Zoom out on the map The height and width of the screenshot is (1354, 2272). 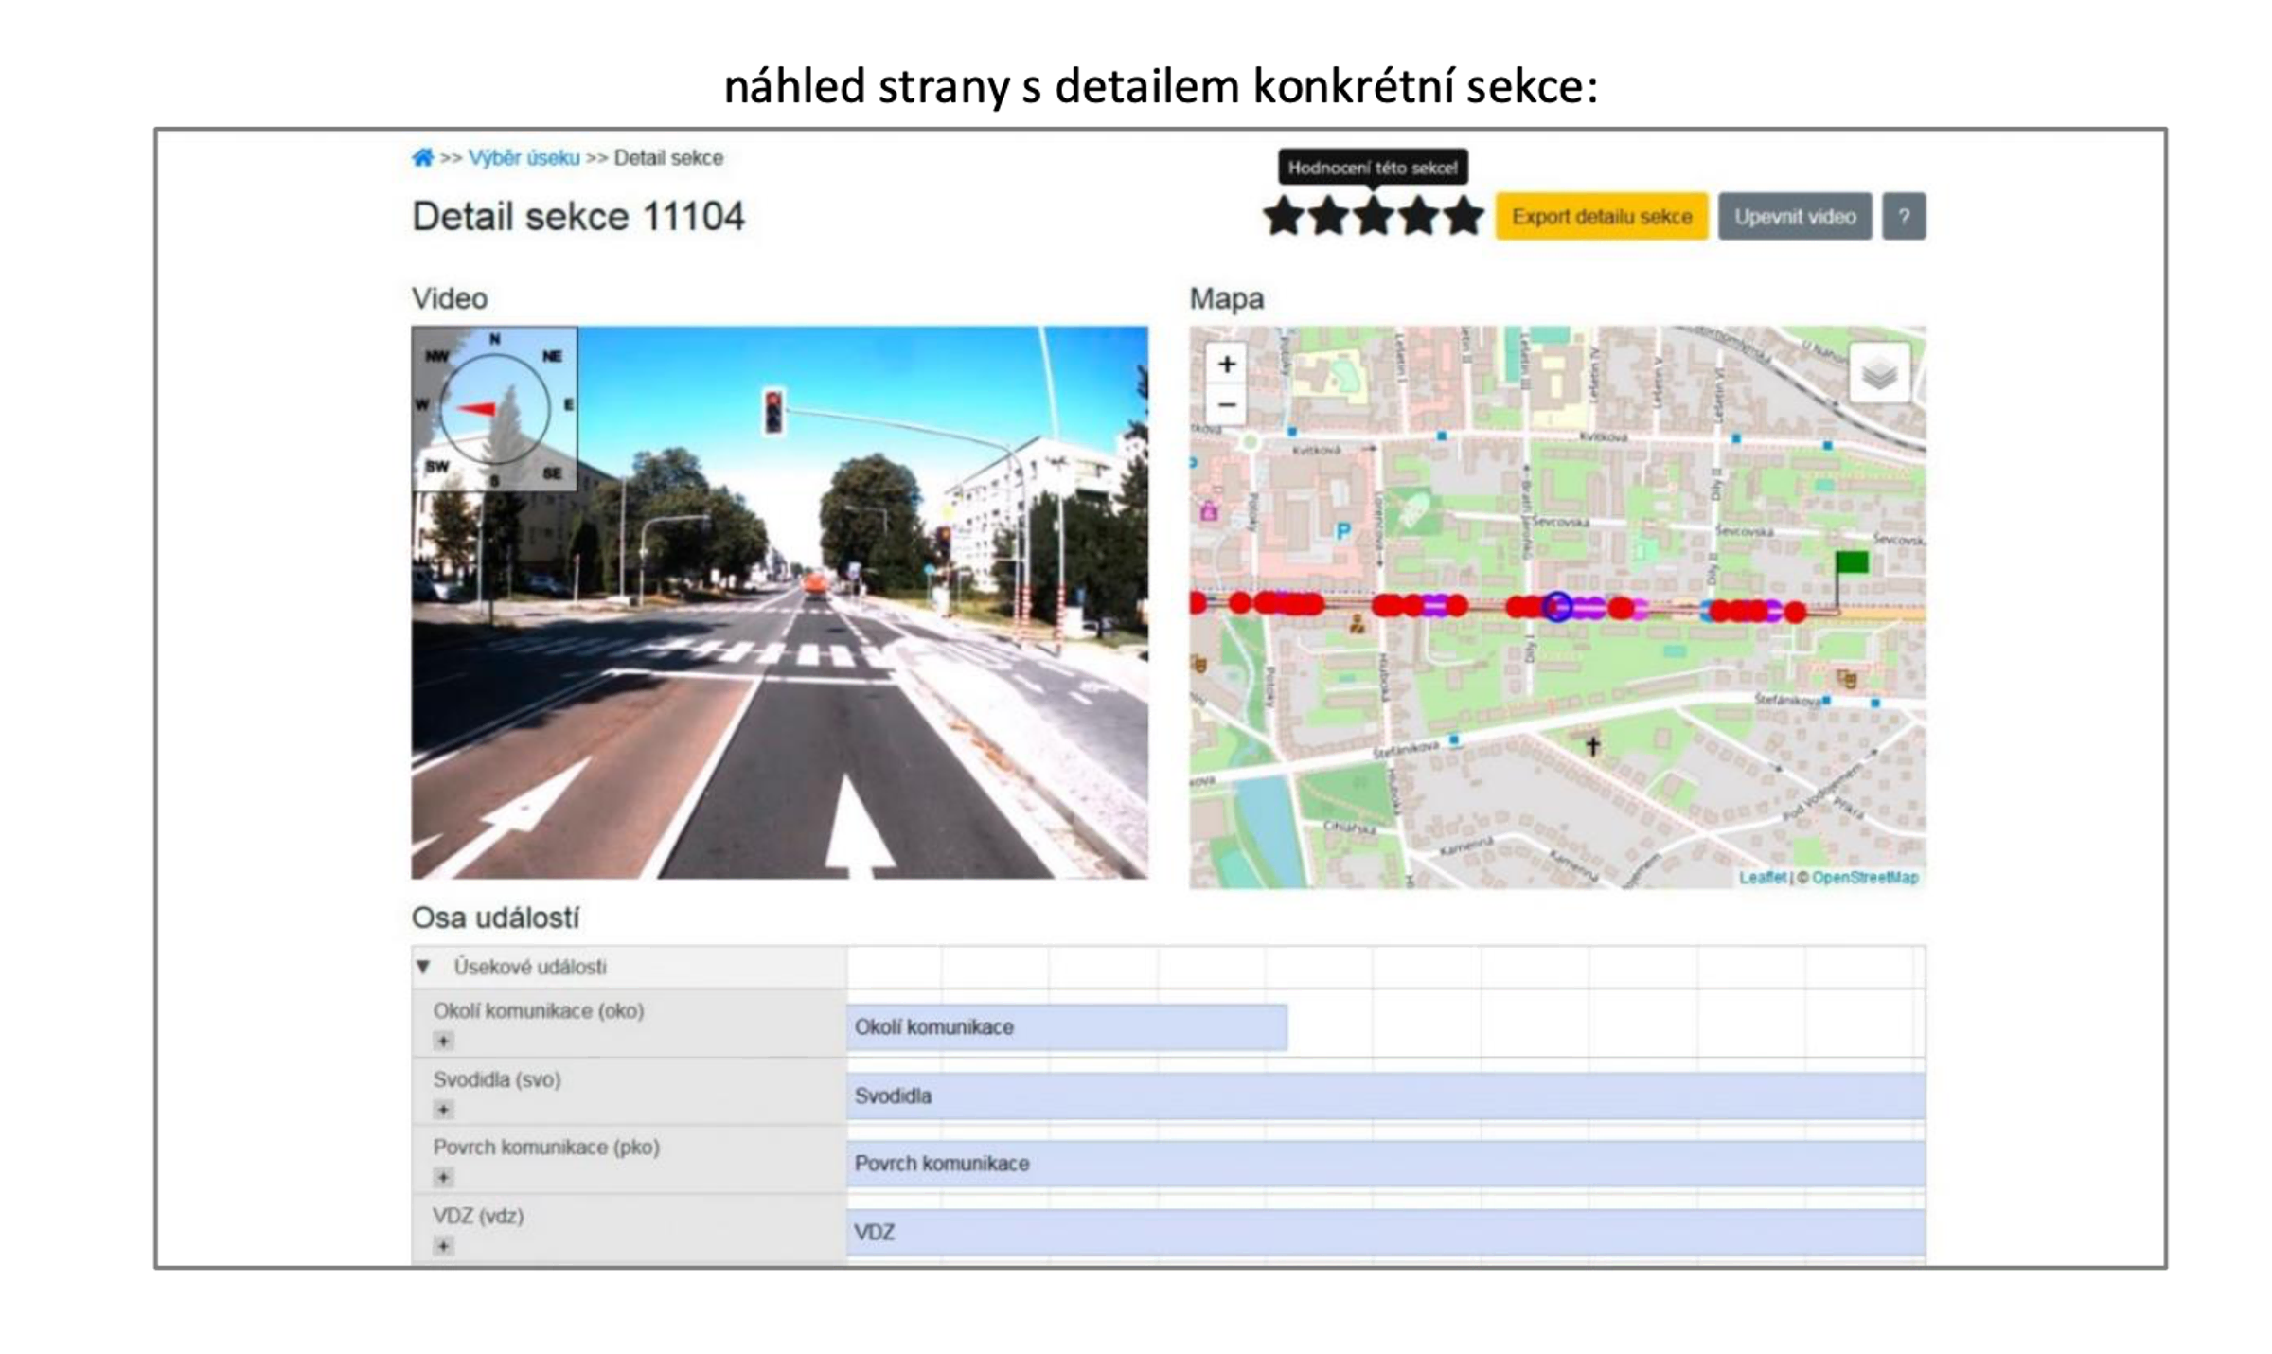pos(1227,405)
